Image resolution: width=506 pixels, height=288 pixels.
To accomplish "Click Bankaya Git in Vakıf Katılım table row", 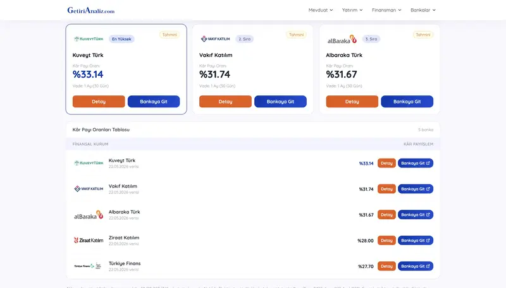I will [416, 189].
